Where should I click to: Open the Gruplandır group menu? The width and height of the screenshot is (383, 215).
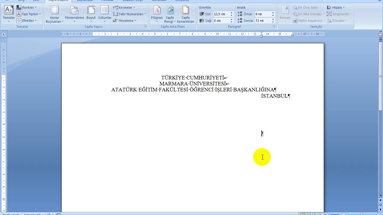tap(339, 14)
